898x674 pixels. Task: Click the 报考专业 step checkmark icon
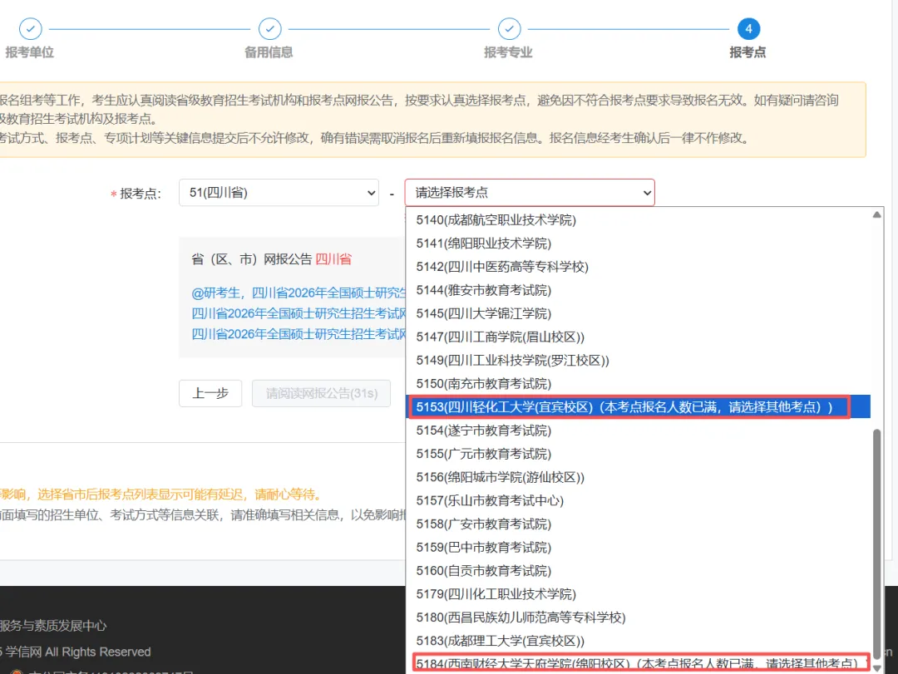(509, 29)
